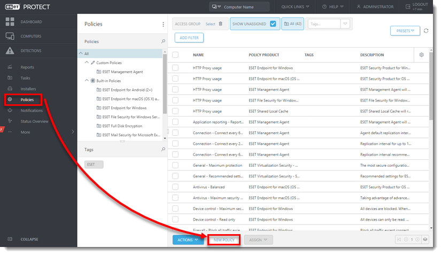Select ESET Full Disk Encryption tree item

pos(122,126)
